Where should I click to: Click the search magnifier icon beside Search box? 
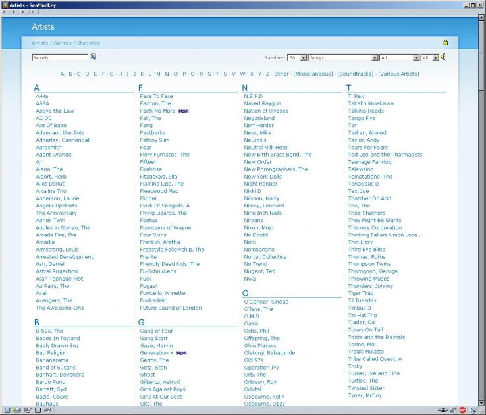(93, 57)
